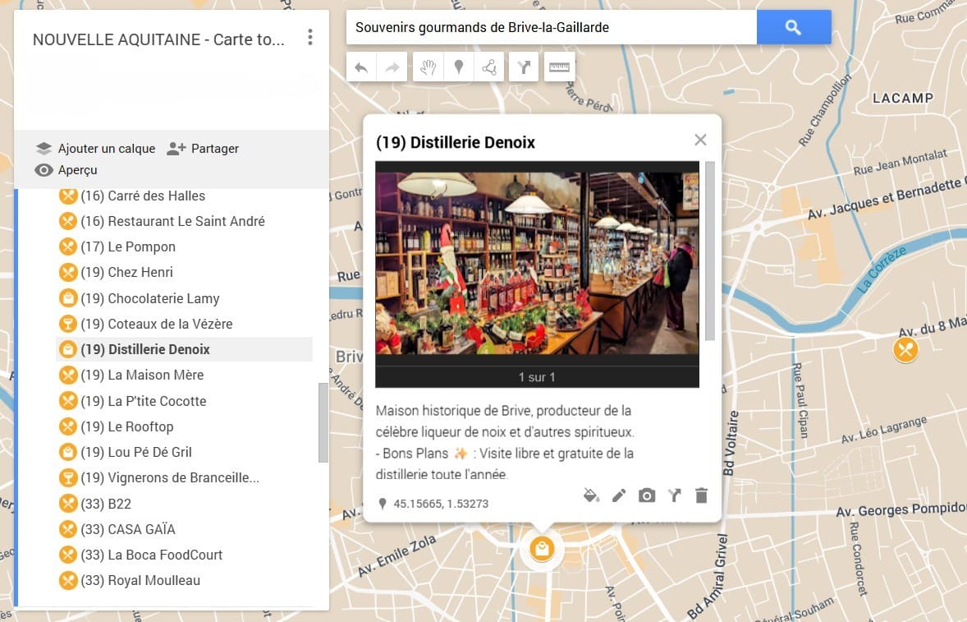Image resolution: width=967 pixels, height=622 pixels.
Task: Select "(19) Chocolaterie Lamy" in the layer list
Action: pyautogui.click(x=150, y=298)
